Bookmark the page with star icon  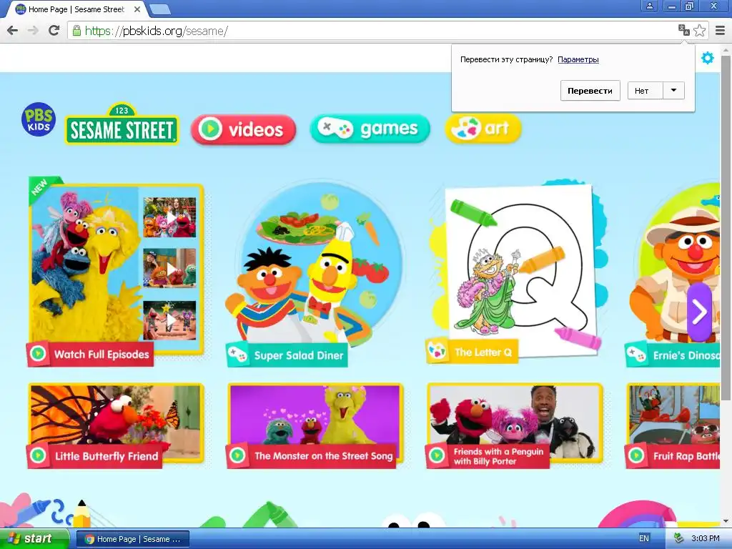tap(699, 31)
